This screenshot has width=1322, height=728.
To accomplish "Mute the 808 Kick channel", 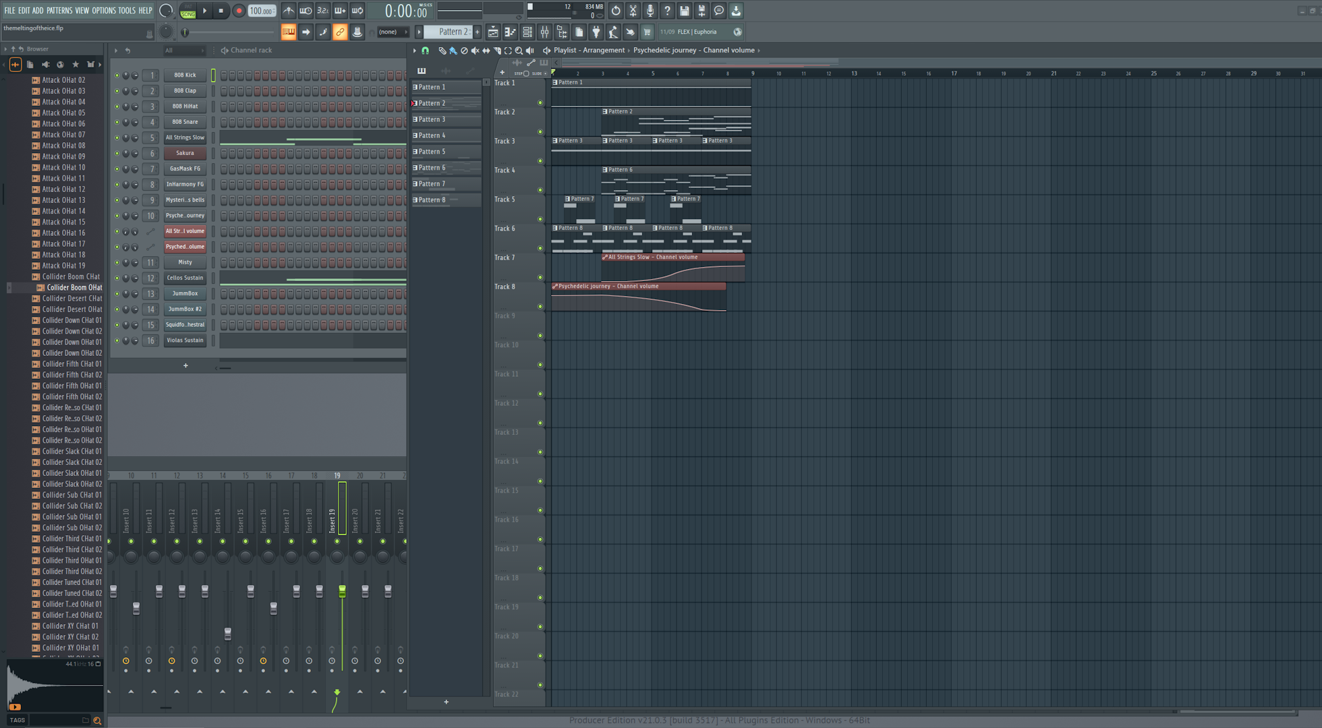I will point(117,75).
